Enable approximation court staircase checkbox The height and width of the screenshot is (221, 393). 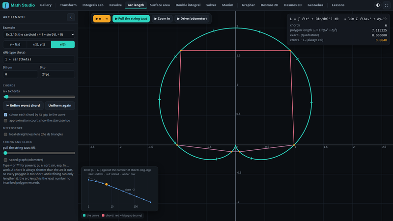5,121
